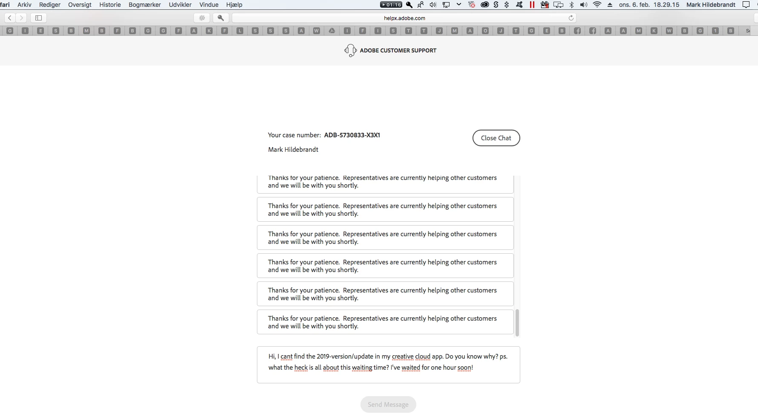The image size is (758, 420).
Task: Click the eject icon in the menu bar
Action: [610, 5]
